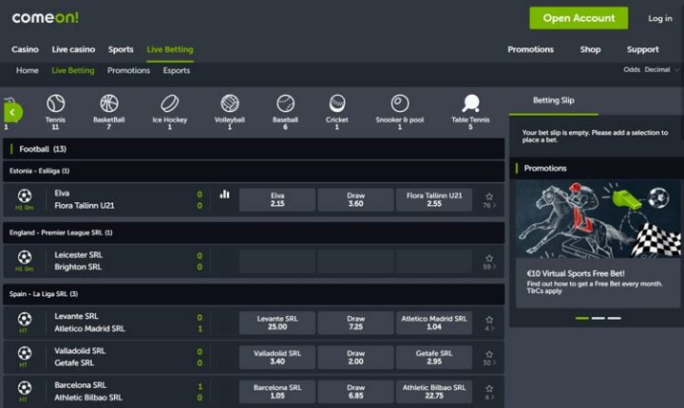Show the second promotion slide indicator

pyautogui.click(x=598, y=318)
